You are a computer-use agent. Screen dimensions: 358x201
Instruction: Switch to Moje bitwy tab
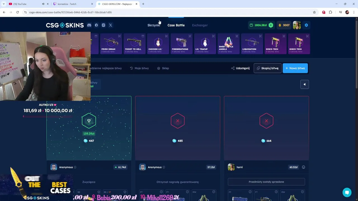pyautogui.click(x=139, y=68)
